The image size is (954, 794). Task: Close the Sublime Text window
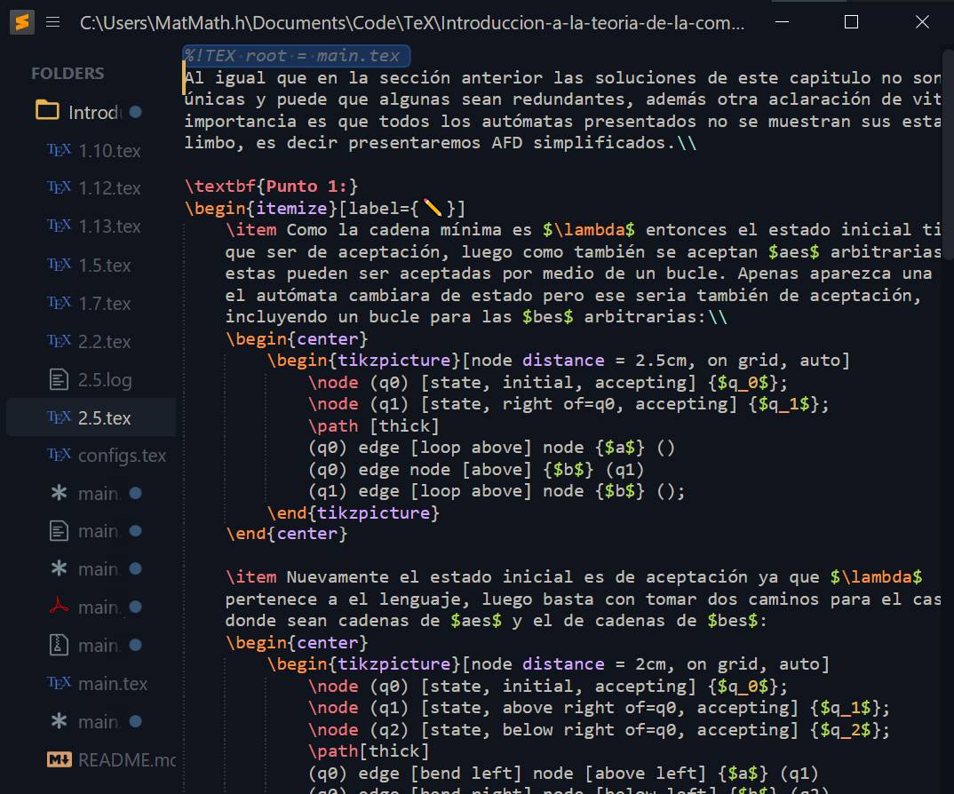point(922,22)
